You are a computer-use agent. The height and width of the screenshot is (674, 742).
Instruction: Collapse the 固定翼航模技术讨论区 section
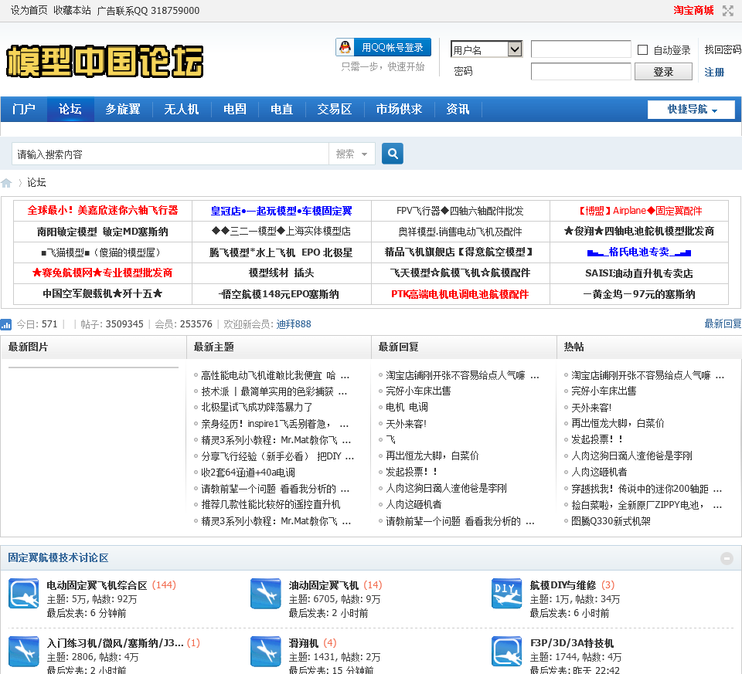[x=727, y=558]
